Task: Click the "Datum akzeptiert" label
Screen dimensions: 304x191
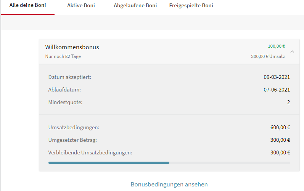Action: click(x=70, y=77)
